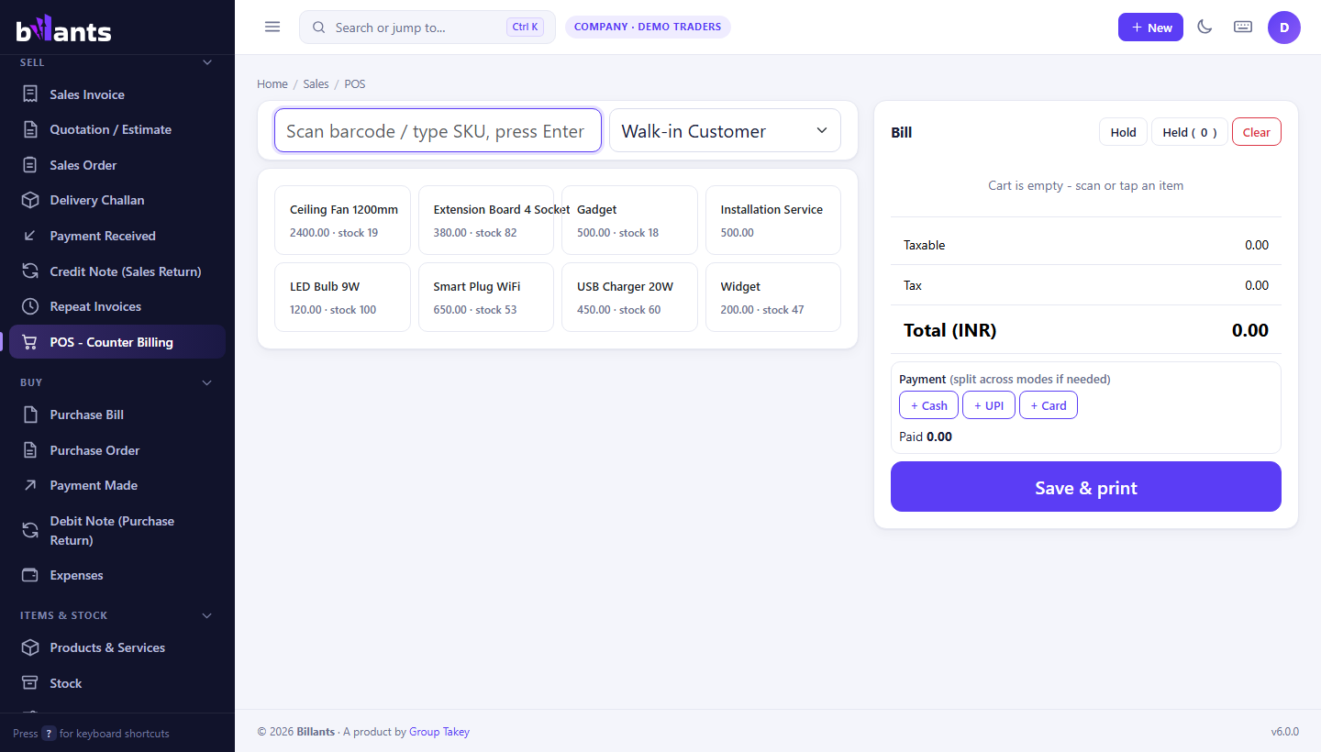This screenshot has width=1321, height=752.
Task: Open Debit Note (Purchase Return) menu item
Action: click(117, 530)
